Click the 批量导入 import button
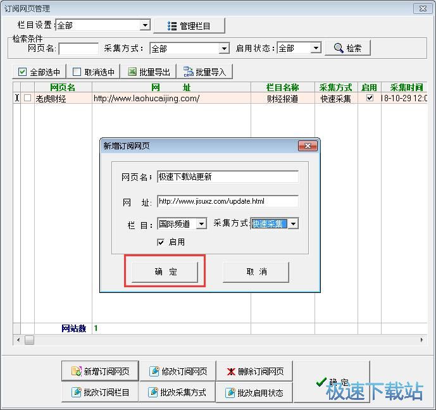 pyautogui.click(x=204, y=72)
